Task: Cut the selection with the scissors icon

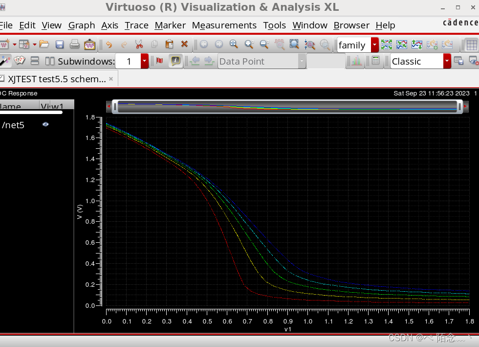Action: 139,45
